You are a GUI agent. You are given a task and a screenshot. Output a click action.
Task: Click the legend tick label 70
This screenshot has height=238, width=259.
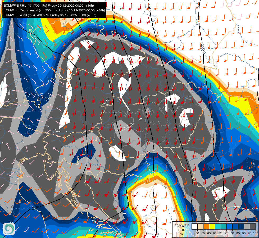click(221, 233)
